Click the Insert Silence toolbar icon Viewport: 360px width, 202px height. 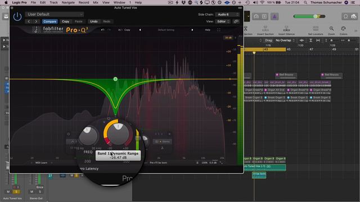pyautogui.click(x=286, y=30)
